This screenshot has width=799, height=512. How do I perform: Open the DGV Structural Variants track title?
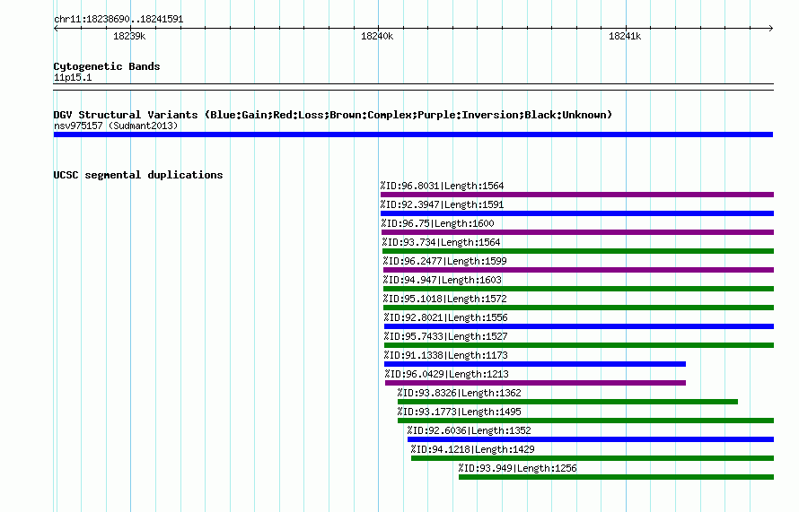coord(333,115)
